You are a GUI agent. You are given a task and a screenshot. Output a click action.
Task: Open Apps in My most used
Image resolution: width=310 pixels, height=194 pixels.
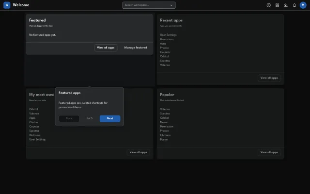click(x=32, y=118)
